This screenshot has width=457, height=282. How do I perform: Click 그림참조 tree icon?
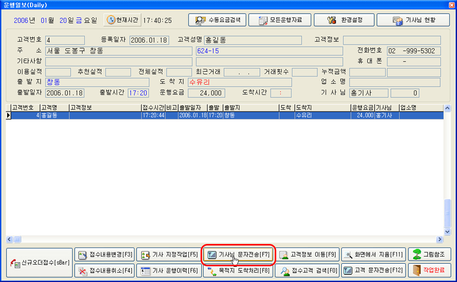click(x=417, y=254)
